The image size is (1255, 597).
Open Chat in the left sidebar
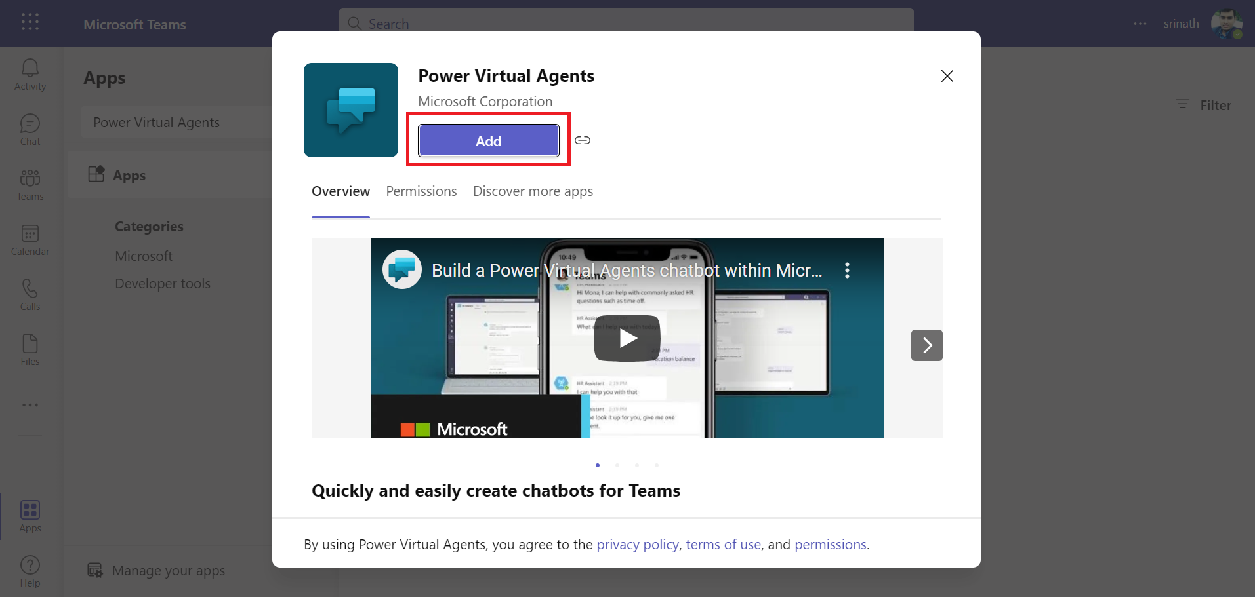tap(30, 130)
